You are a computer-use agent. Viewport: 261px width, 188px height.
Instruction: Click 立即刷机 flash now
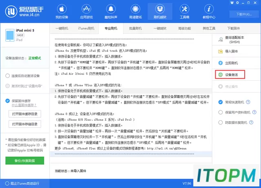(231, 63)
